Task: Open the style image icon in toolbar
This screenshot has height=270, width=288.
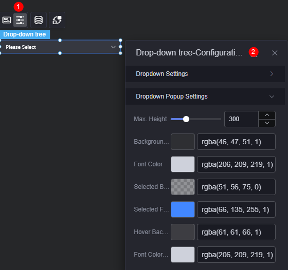Action: point(7,20)
